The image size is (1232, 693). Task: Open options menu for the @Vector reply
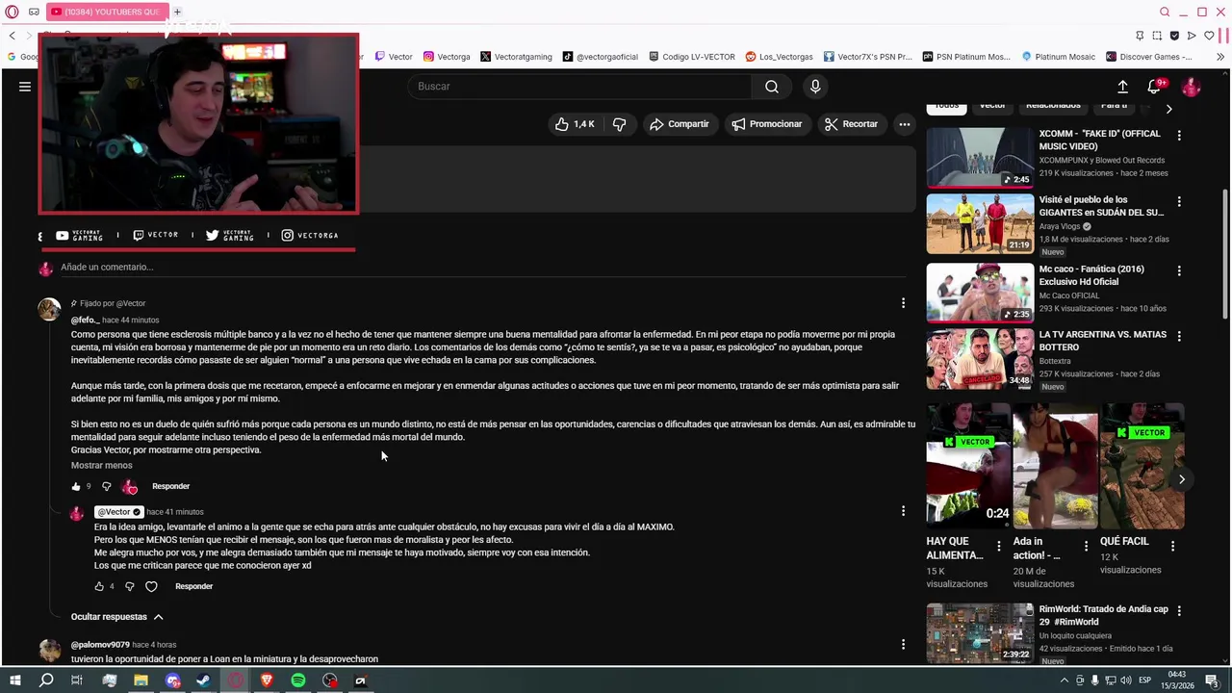click(903, 511)
